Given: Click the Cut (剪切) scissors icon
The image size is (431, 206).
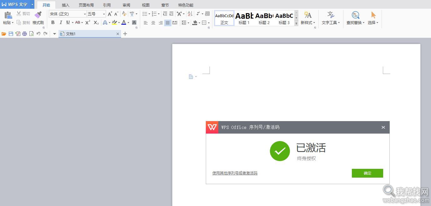Looking at the screenshot, I should 19,14.
